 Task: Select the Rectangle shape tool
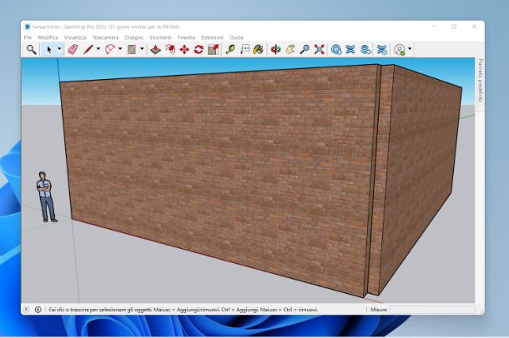132,50
